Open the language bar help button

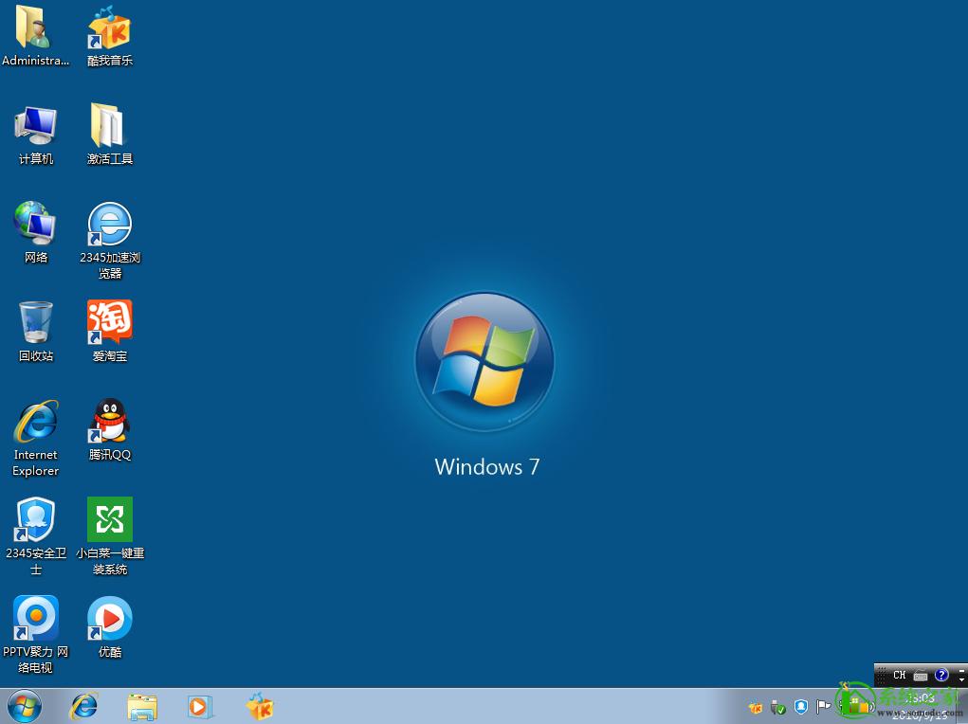[x=941, y=676]
